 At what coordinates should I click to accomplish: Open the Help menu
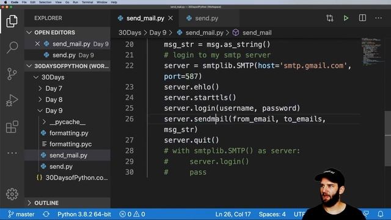pyautogui.click(x=114, y=2)
